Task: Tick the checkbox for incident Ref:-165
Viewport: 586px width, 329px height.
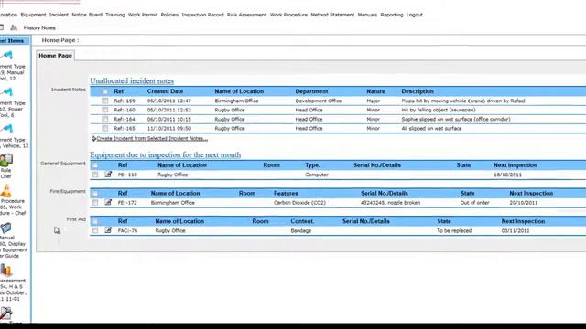Action: coord(105,128)
